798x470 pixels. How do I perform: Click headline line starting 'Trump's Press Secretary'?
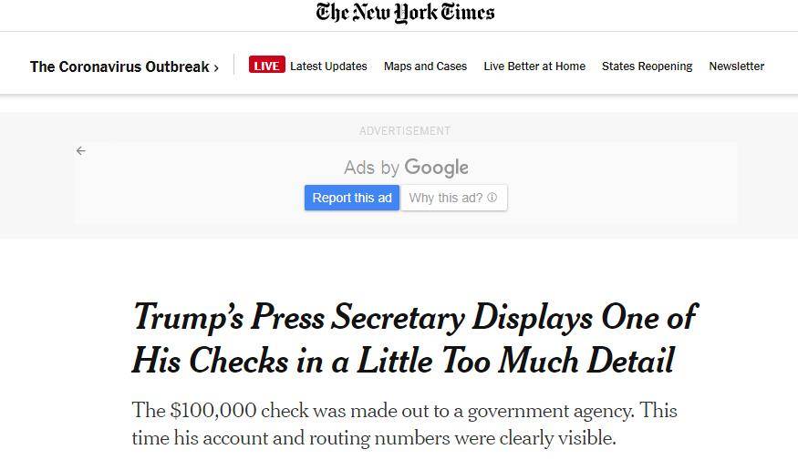tap(414, 317)
